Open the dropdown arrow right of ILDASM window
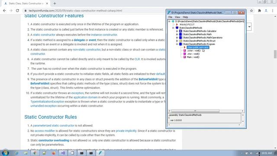The width and height of the screenshot is (277, 156). coord(249,27)
